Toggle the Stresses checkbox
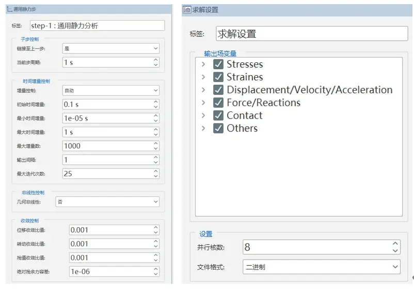The height and width of the screenshot is (289, 414). pyautogui.click(x=218, y=64)
